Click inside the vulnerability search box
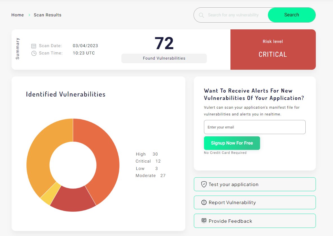This screenshot has height=236, width=333. click(x=234, y=15)
